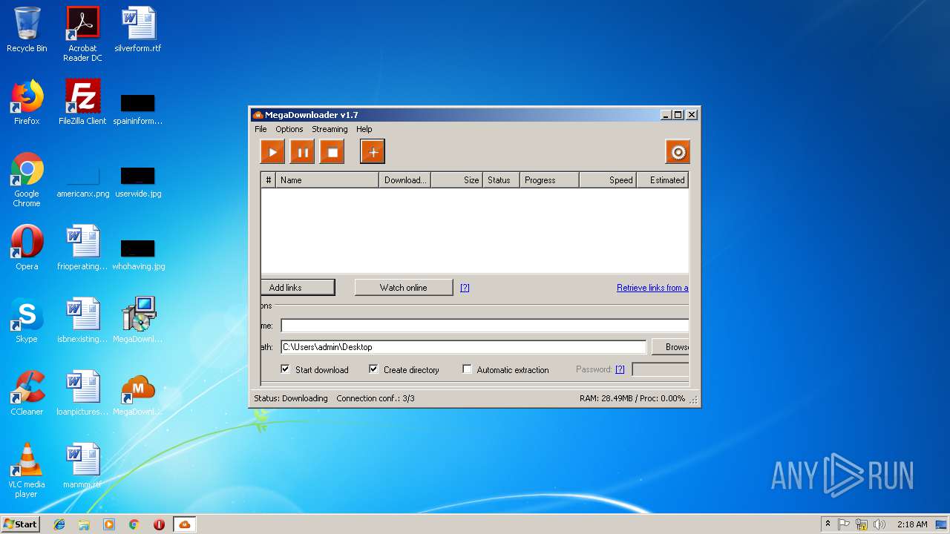Open the Help menu

[x=364, y=129]
